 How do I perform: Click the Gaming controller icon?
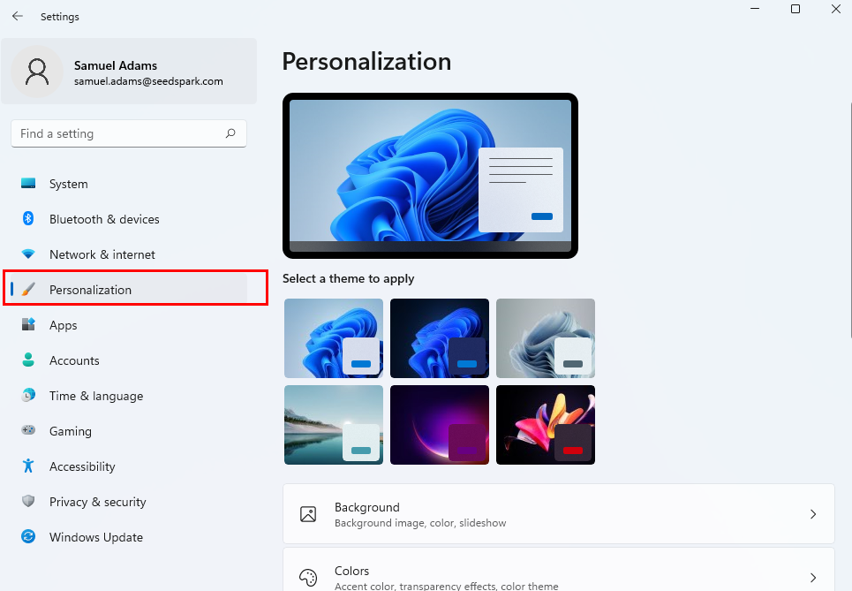click(x=28, y=430)
